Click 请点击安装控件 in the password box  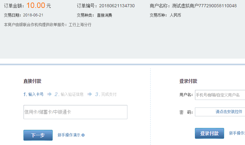(229, 112)
